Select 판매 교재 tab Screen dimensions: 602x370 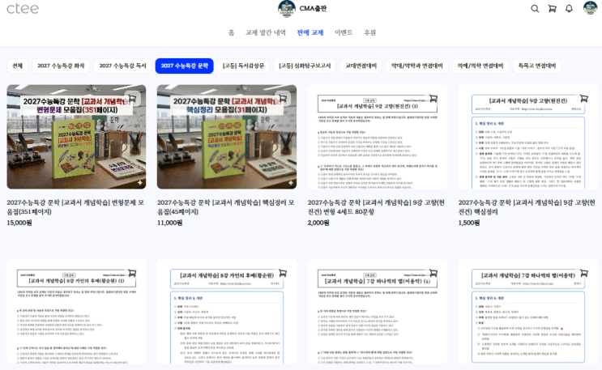pos(310,32)
